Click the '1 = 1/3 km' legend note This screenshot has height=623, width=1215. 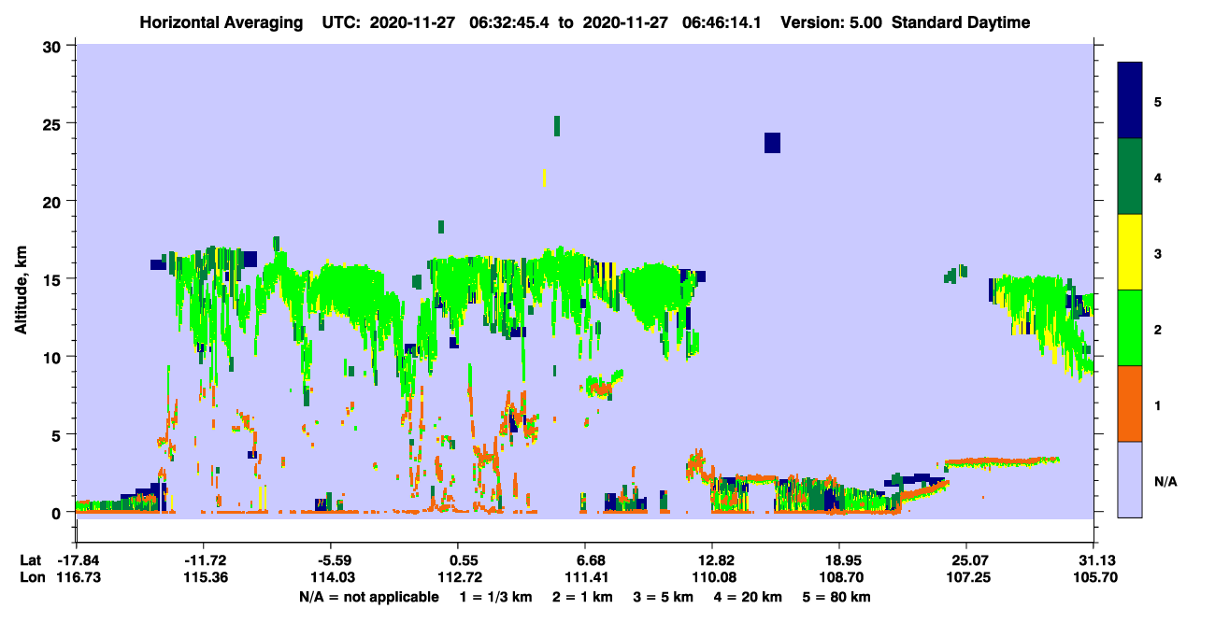pyautogui.click(x=498, y=597)
